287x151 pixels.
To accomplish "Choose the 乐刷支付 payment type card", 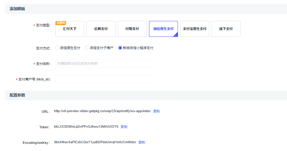I will (x=101, y=29).
